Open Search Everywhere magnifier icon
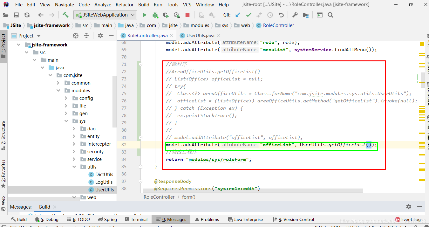Image resolution: width=429 pixels, height=227 pixels. (x=330, y=15)
